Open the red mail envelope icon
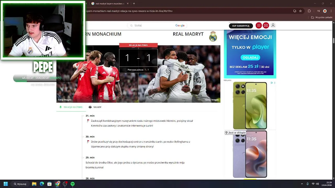The height and width of the screenshot is (188, 335). pyautogui.click(x=266, y=25)
